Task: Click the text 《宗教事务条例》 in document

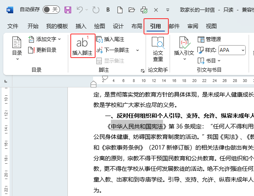Action: coord(122,148)
